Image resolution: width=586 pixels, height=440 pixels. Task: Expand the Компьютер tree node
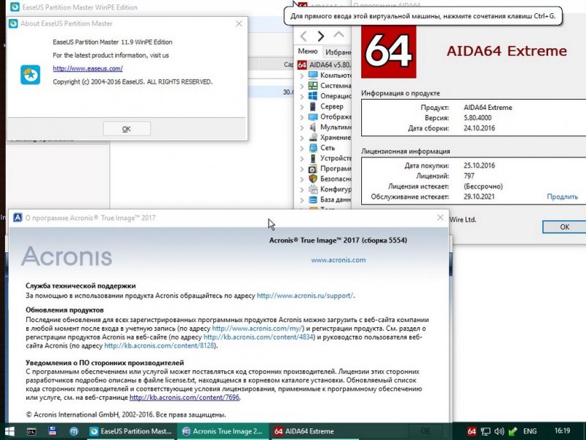(302, 76)
